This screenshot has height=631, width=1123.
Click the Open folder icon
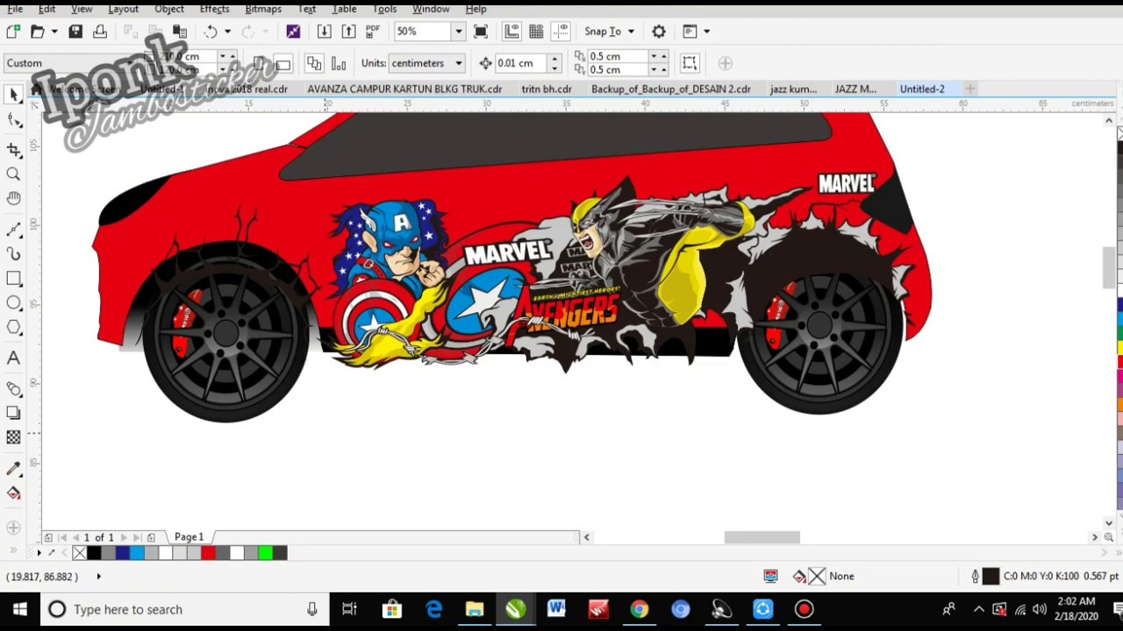point(37,32)
